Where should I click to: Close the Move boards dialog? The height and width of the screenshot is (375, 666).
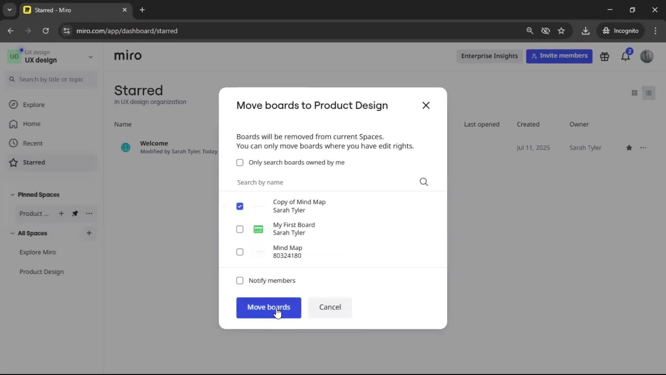(426, 105)
